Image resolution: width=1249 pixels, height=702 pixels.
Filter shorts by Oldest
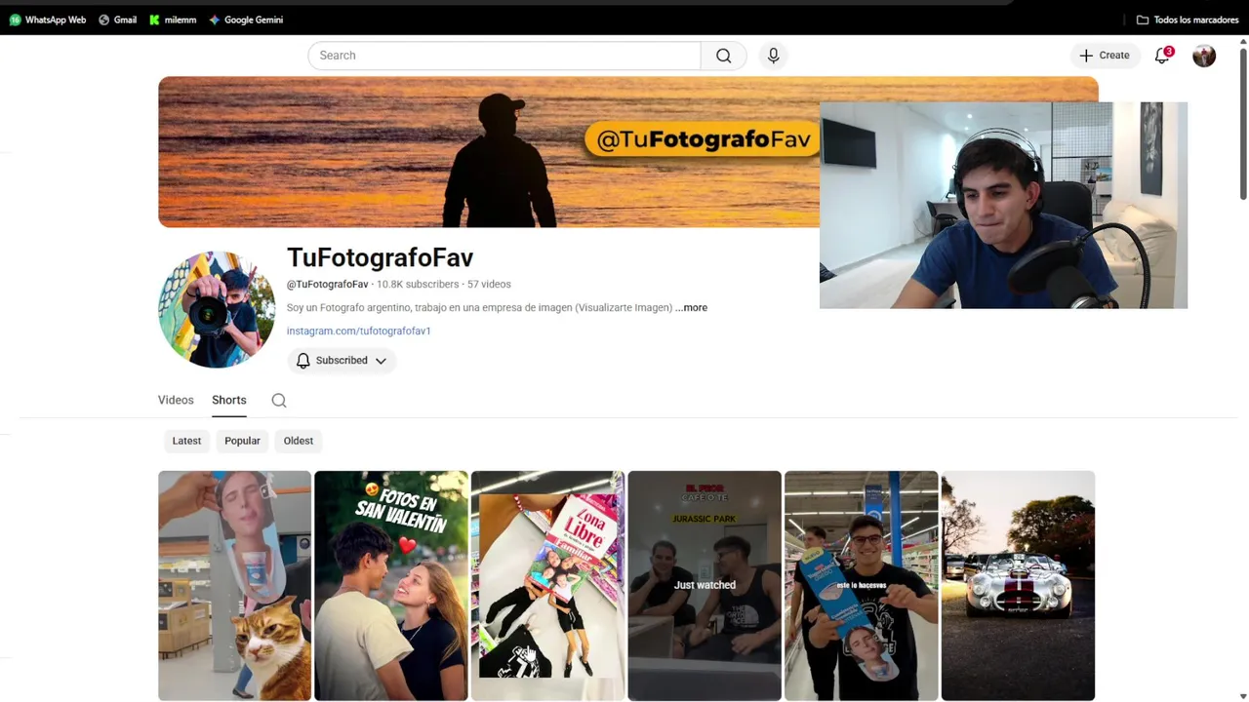coord(299,441)
